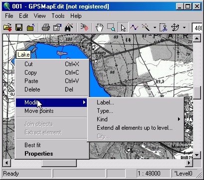Choose Cut from the context menu
204x180 pixels.
(52, 64)
